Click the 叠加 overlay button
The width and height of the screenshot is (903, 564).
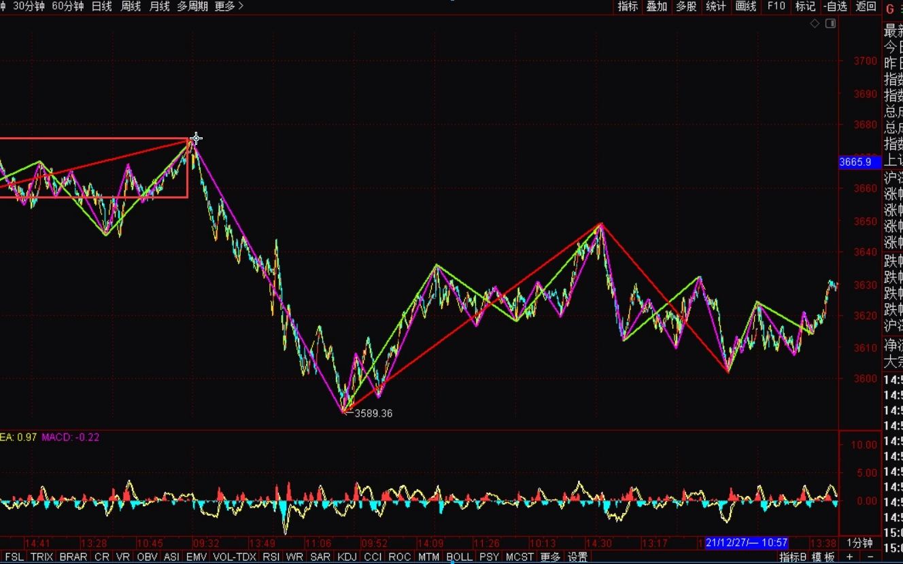(656, 6)
